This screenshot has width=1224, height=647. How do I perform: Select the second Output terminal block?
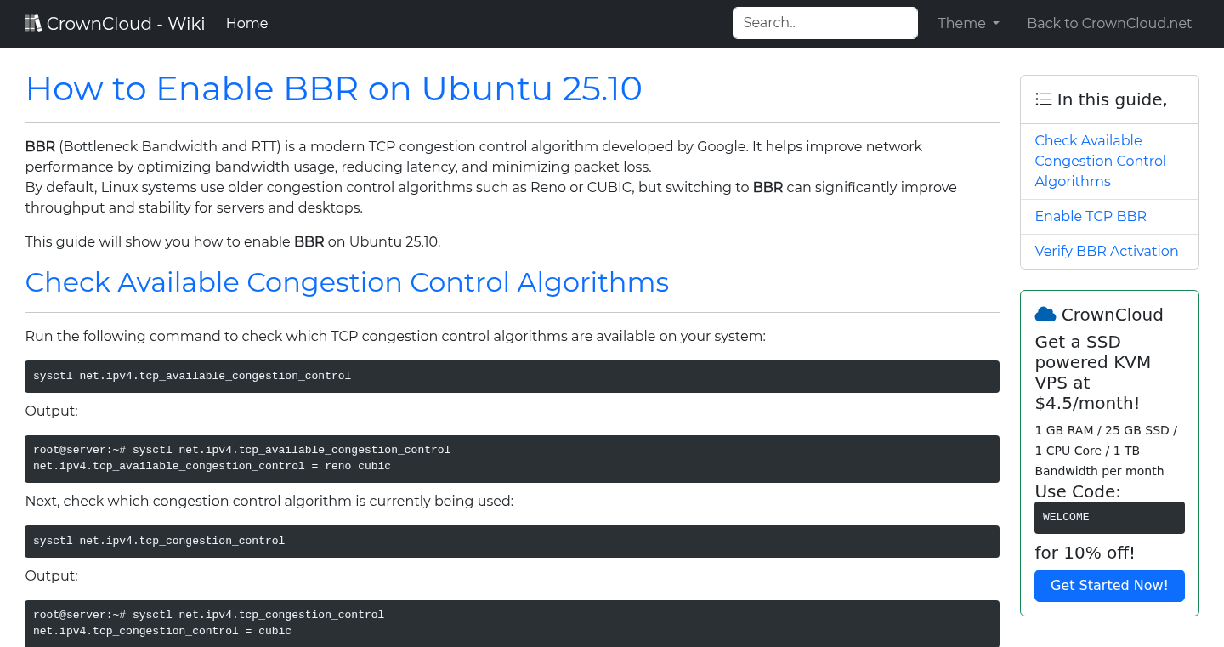tap(512, 622)
